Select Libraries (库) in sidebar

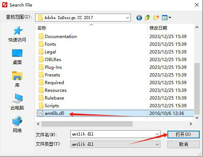pyautogui.click(x=17, y=79)
